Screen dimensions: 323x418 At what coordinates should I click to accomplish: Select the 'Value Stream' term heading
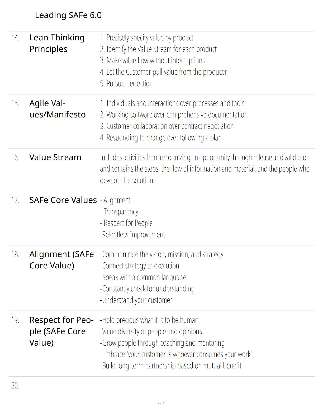coord(55,157)
